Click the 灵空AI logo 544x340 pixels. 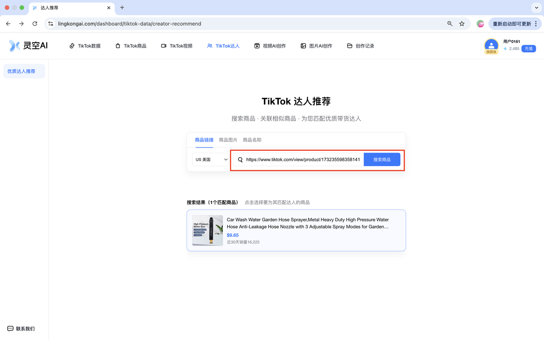[x=28, y=45]
